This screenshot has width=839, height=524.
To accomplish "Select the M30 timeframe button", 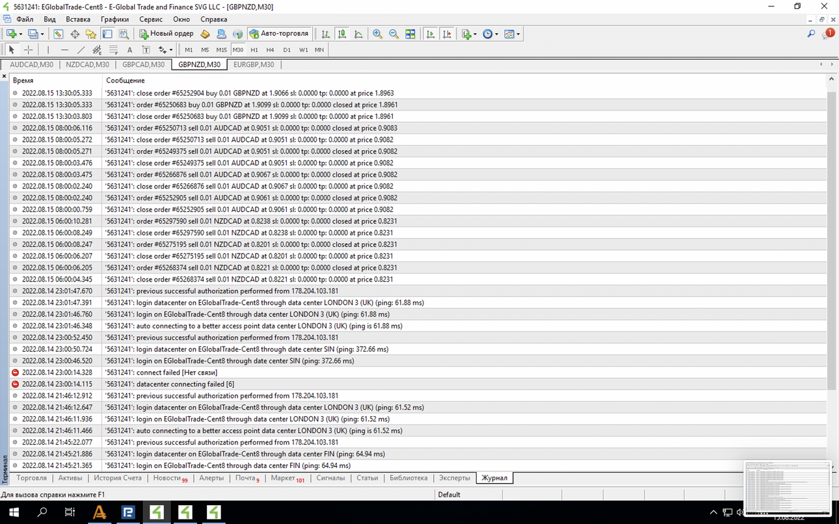I will [x=237, y=49].
